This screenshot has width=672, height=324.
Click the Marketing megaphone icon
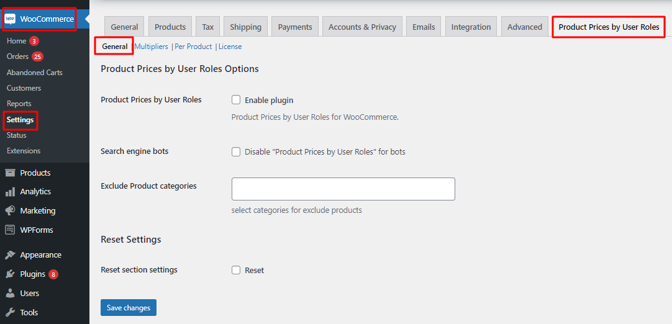click(10, 211)
